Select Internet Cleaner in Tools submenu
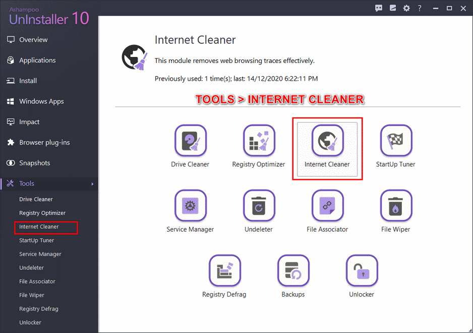 (39, 227)
